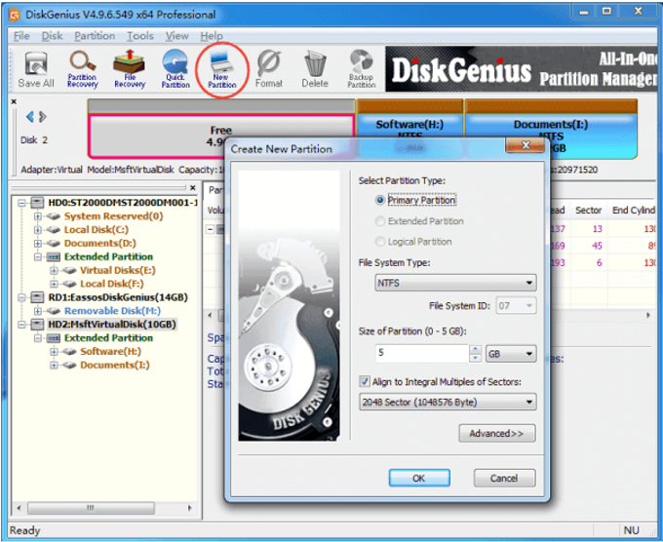
Task: Cancel the Create New Partition dialog
Action: click(x=503, y=479)
